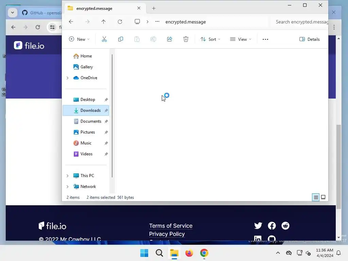This screenshot has height=261, width=348.
Task: Click the PC monitor icon in address bar
Action: (137, 21)
